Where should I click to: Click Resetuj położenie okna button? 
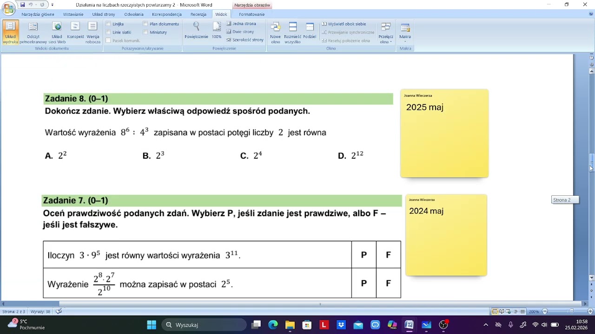[346, 40]
